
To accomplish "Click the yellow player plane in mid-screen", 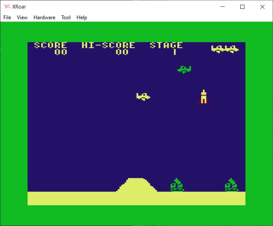I will pyautogui.click(x=143, y=97).
